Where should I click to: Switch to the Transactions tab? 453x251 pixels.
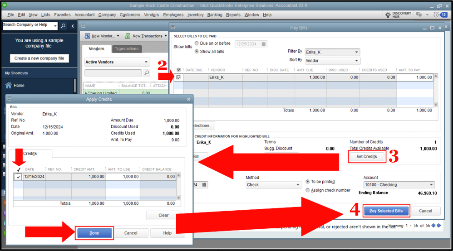127,49
